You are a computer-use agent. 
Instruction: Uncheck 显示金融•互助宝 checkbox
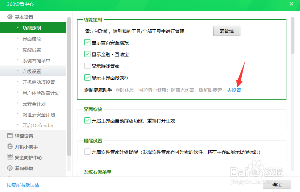tap(87, 54)
